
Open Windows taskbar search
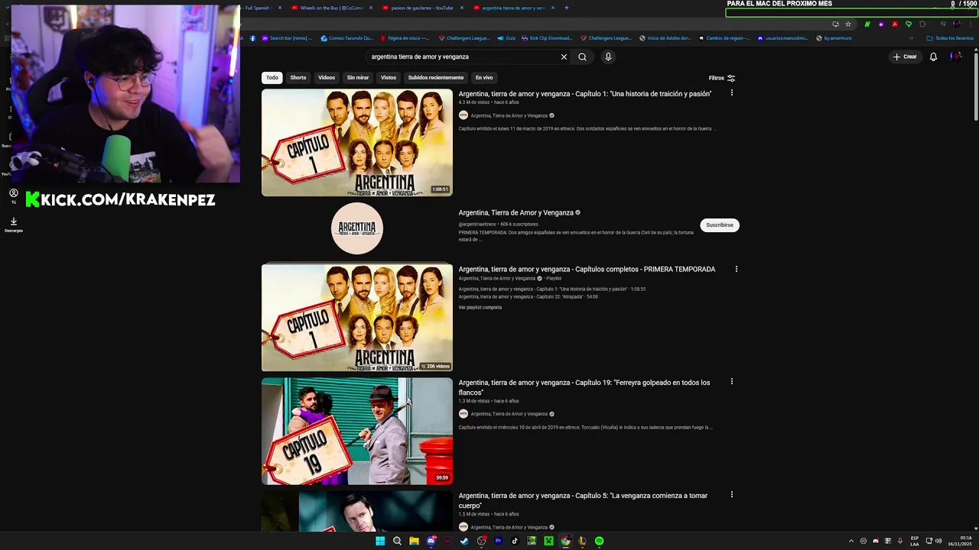coord(397,541)
